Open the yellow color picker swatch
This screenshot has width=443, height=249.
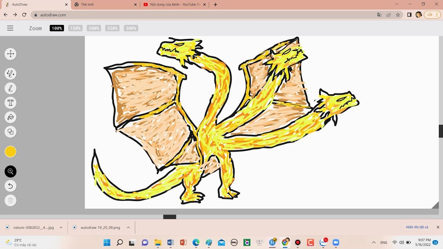click(x=10, y=152)
